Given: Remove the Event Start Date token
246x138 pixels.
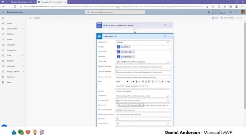Looking at the screenshot, I should tap(134, 52).
